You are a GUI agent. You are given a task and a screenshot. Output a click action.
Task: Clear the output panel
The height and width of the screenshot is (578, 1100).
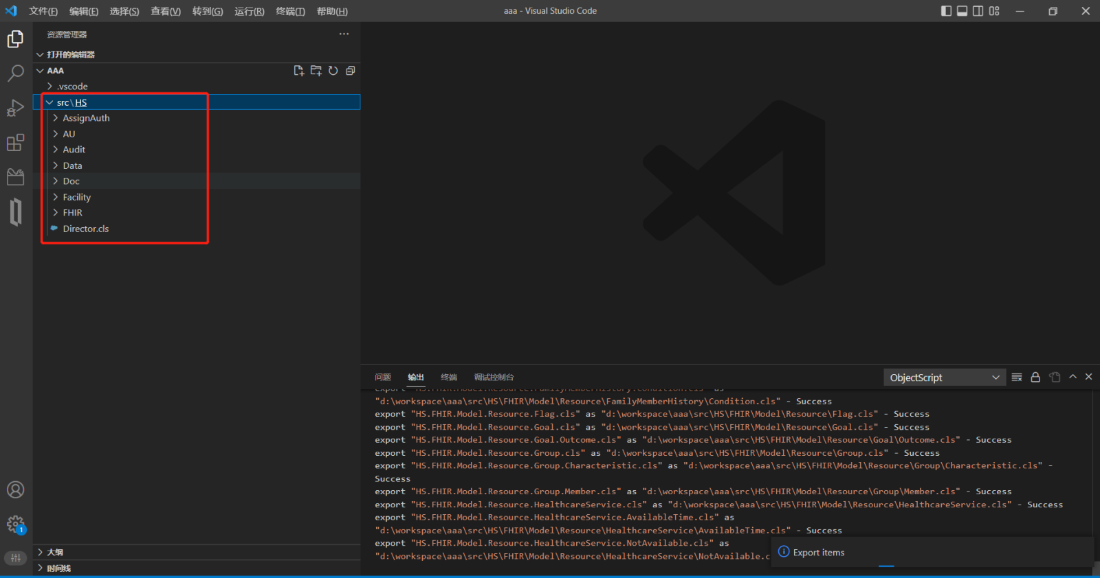pos(1017,377)
